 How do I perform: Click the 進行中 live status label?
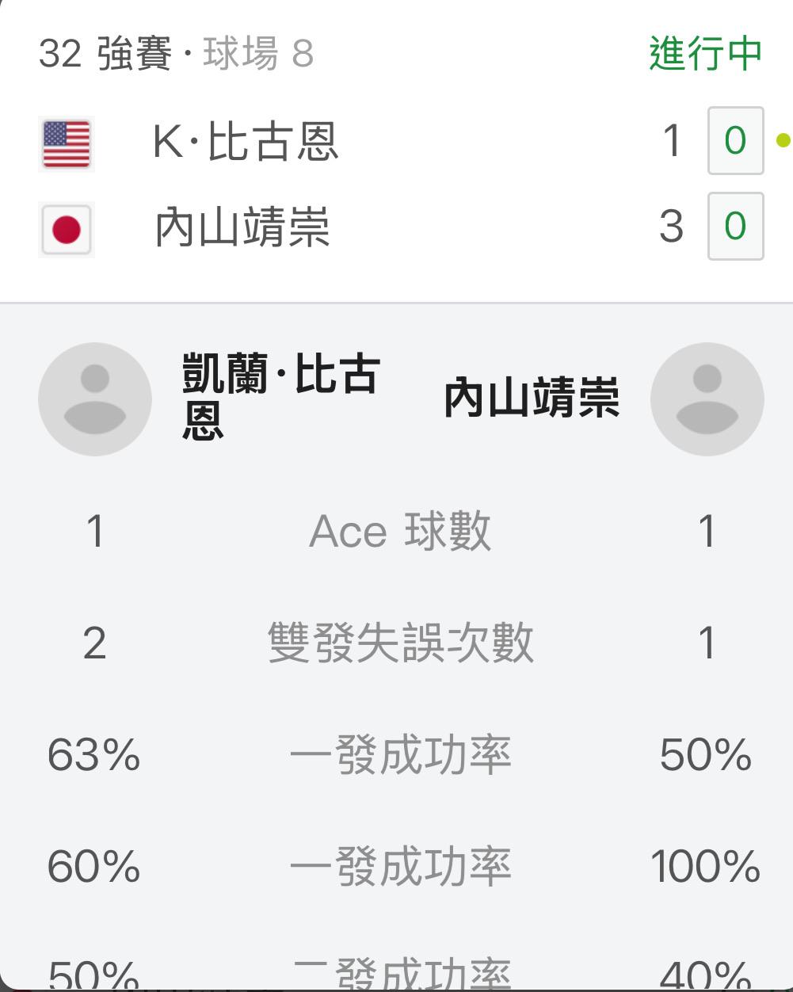click(705, 54)
